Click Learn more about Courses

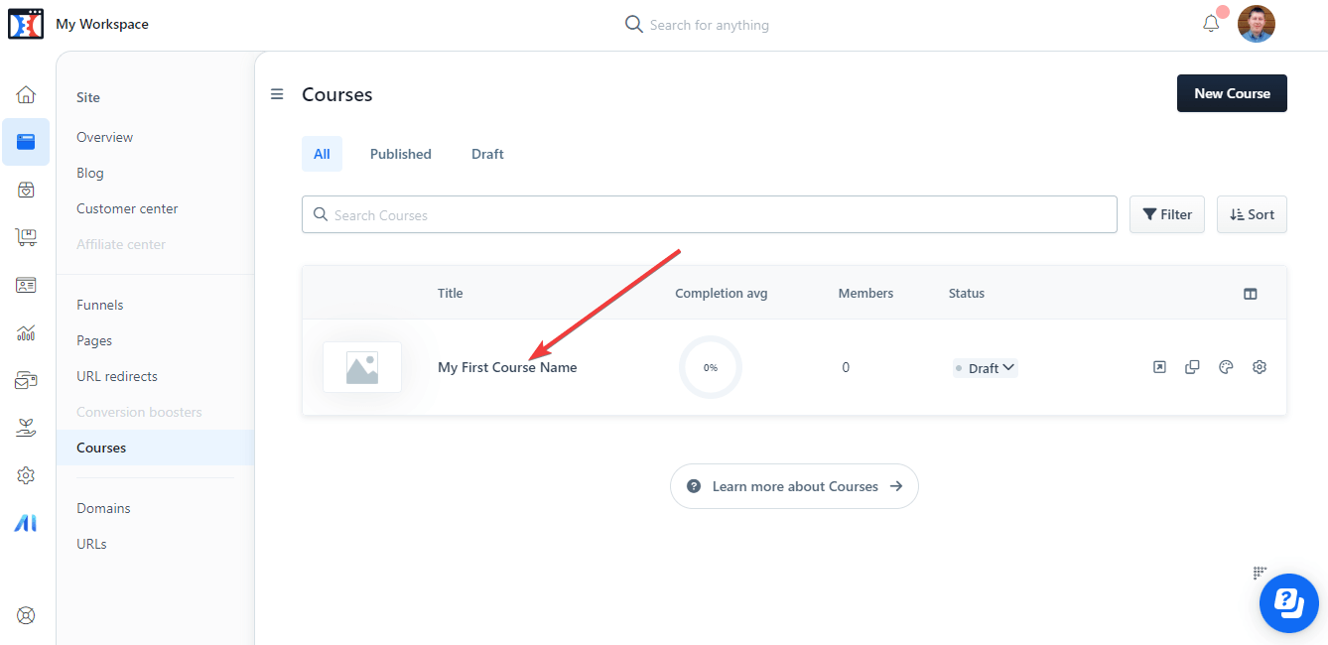coord(794,486)
